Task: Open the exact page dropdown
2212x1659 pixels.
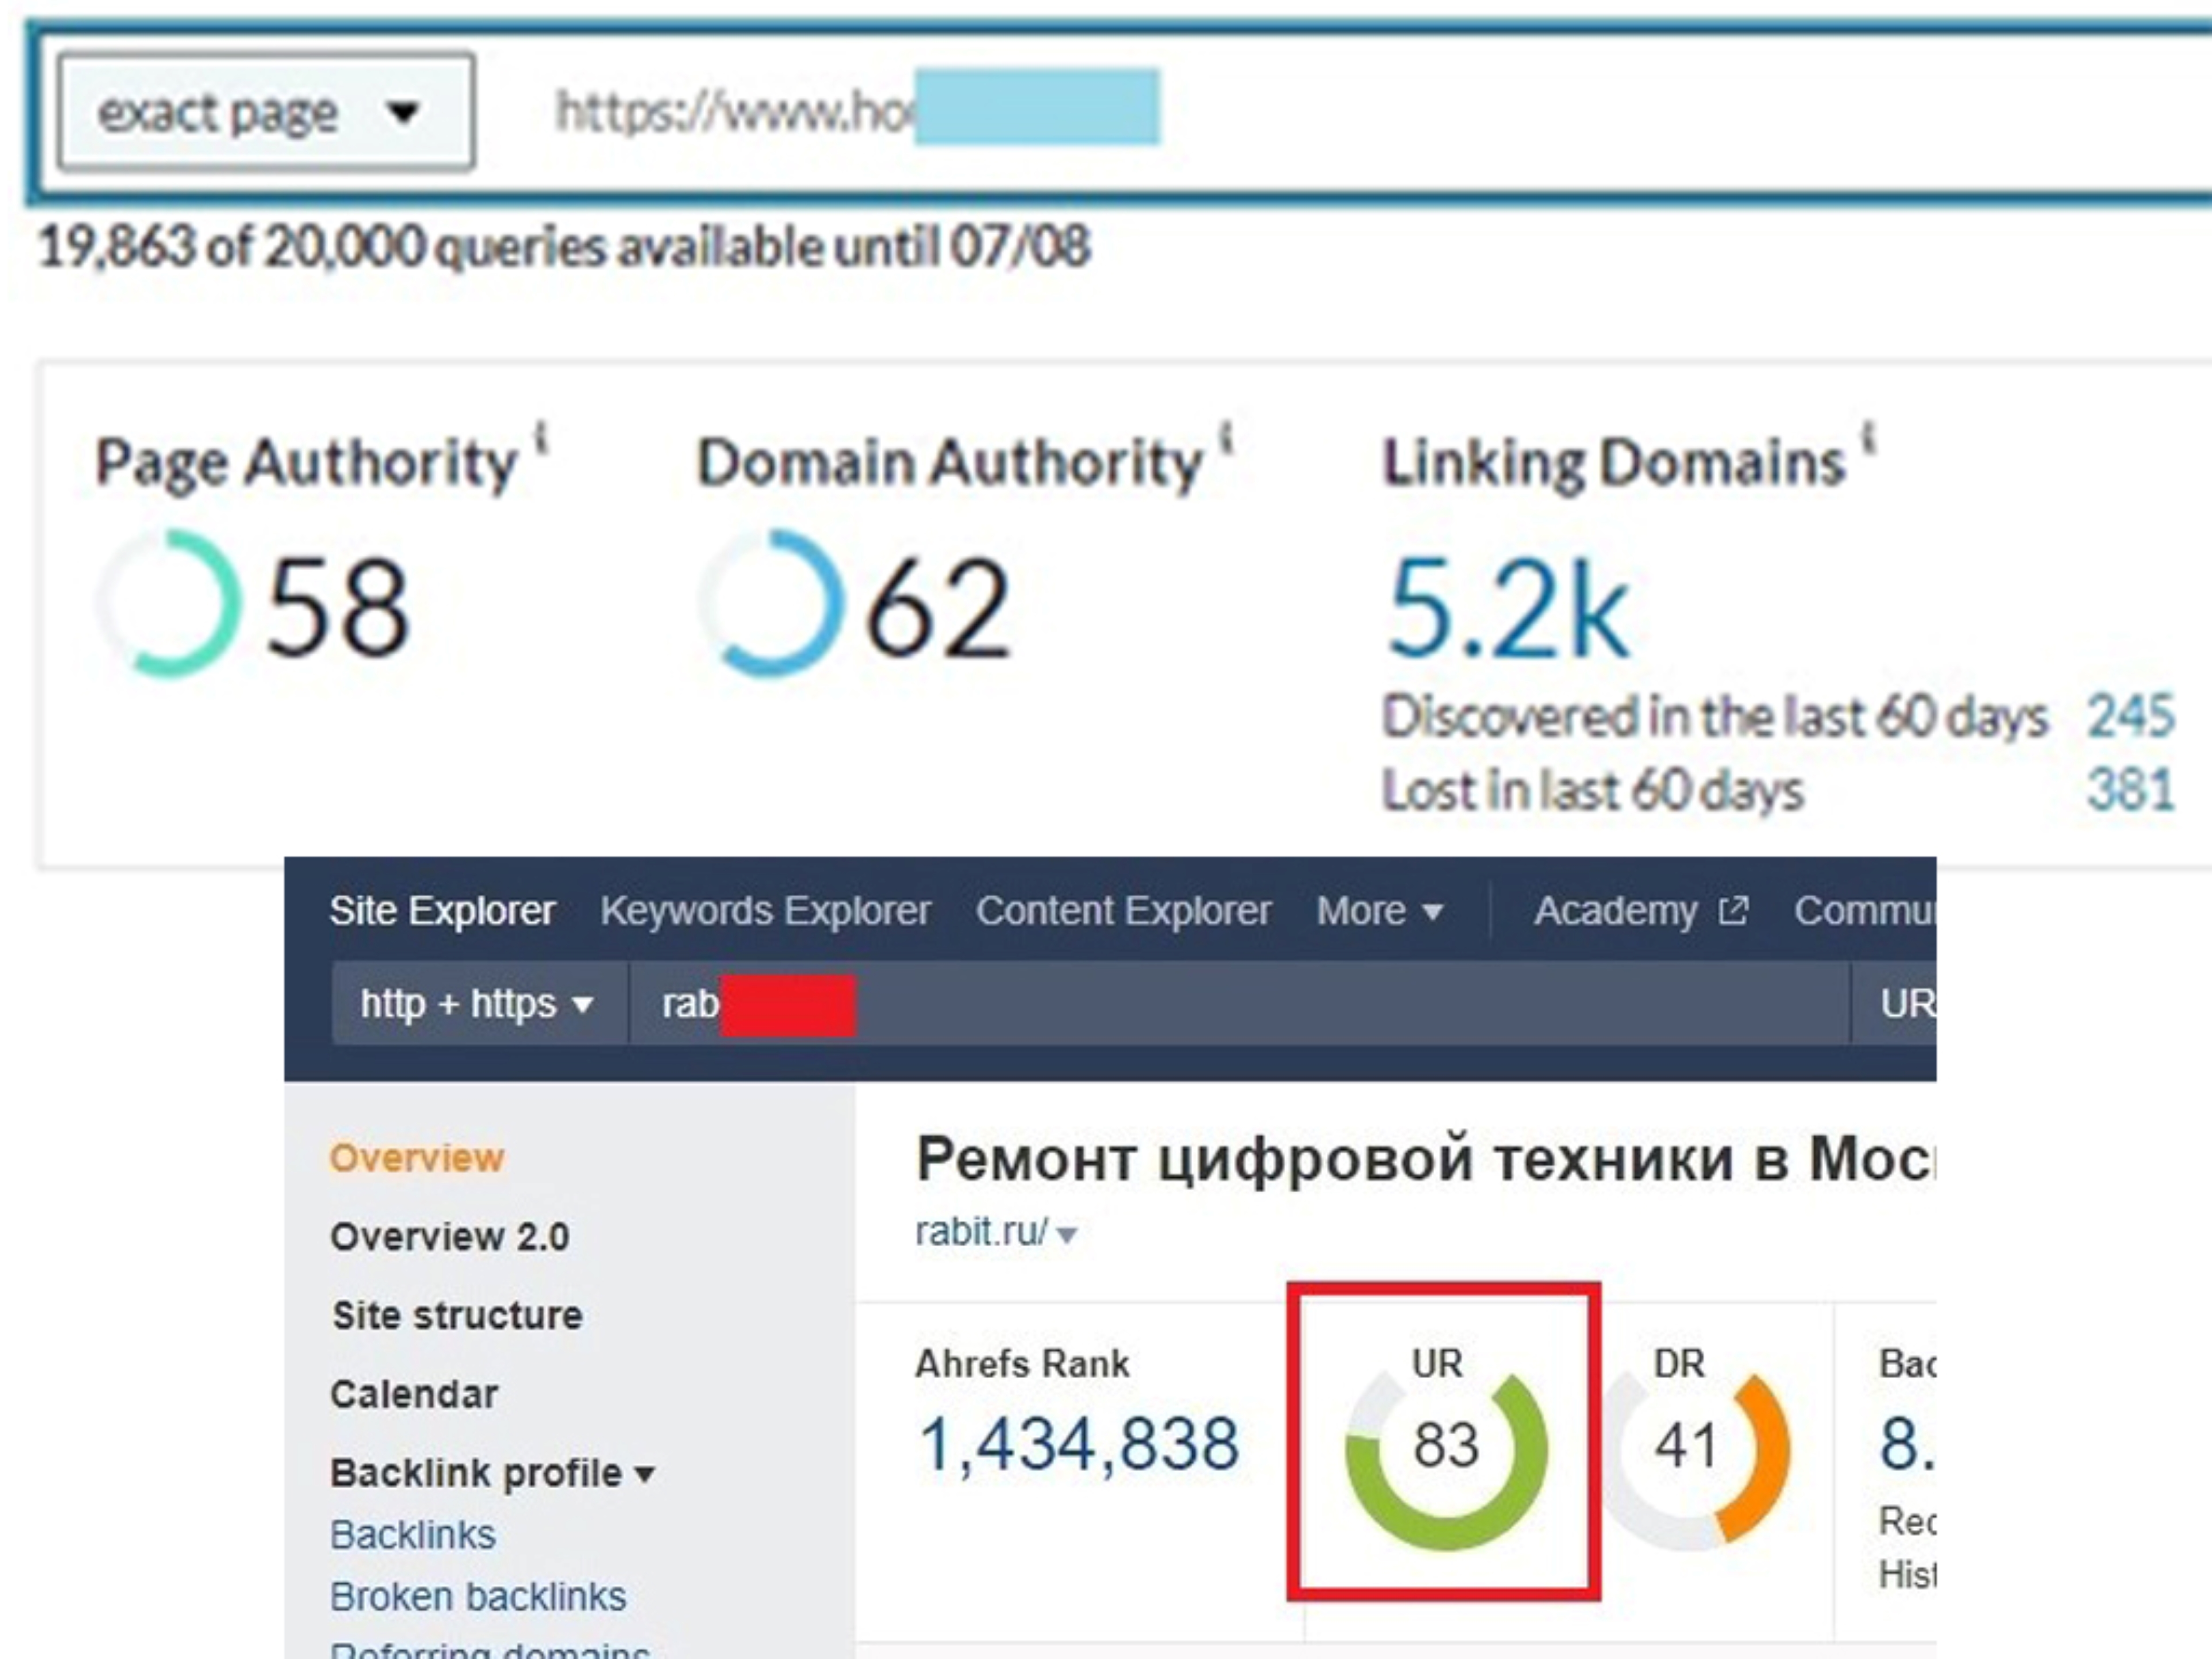Action: [265, 111]
